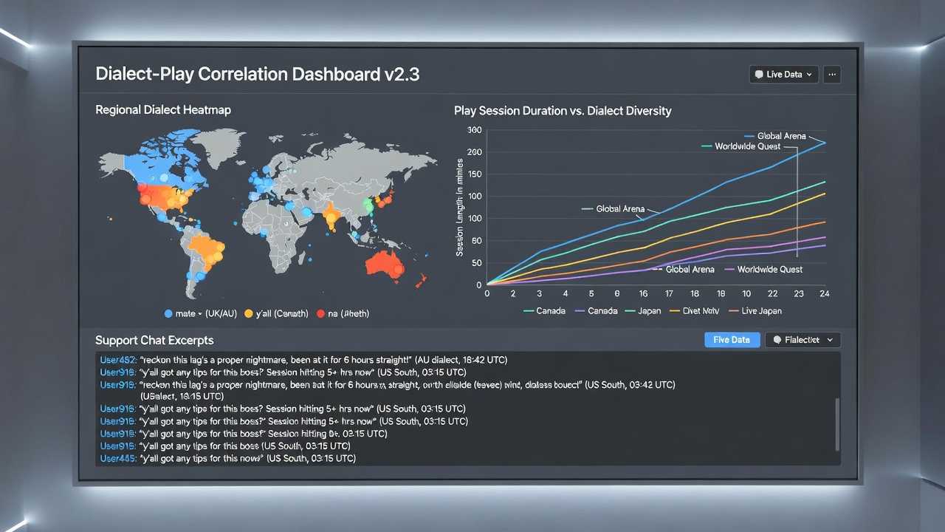Click the Dialect-Play Correlation Dashboard v2.3 title
The width and height of the screenshot is (945, 532).
pyautogui.click(x=258, y=75)
